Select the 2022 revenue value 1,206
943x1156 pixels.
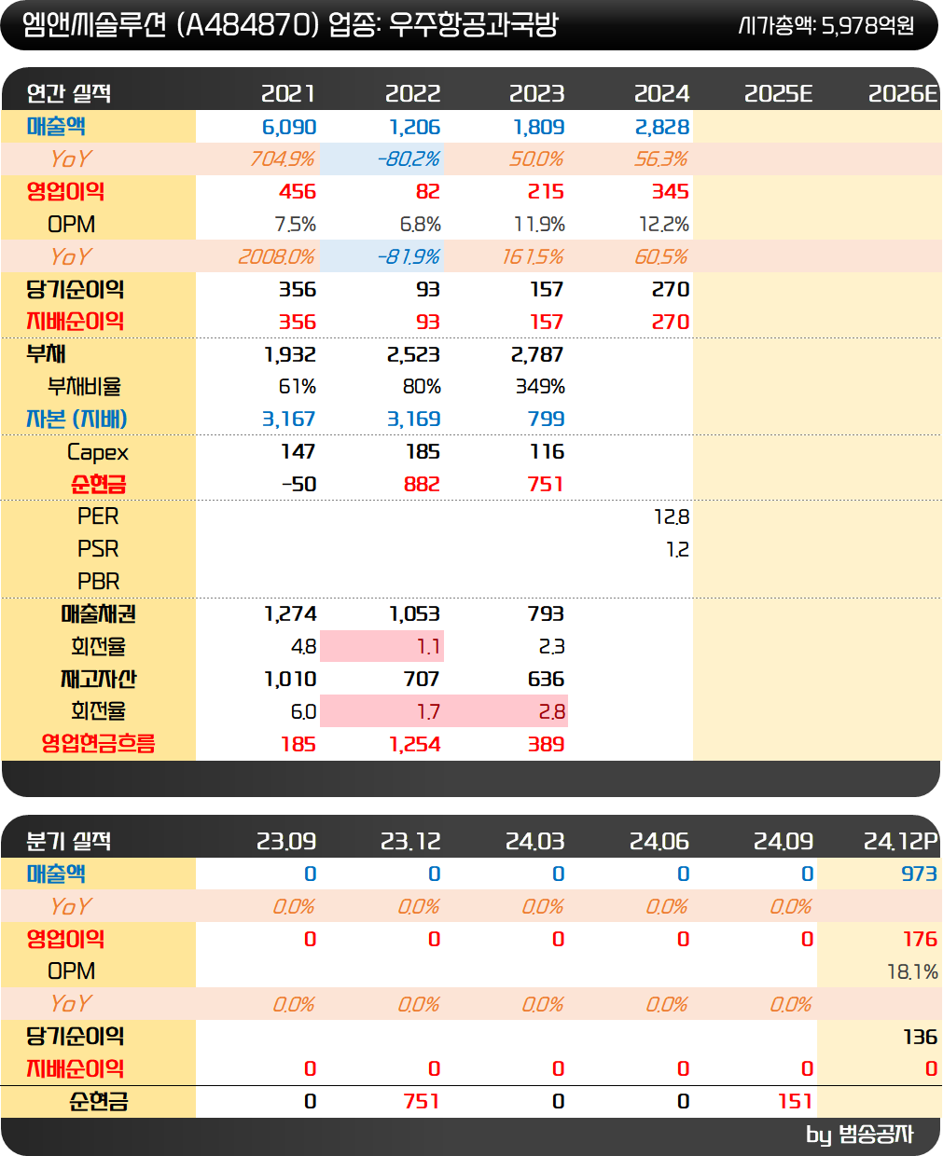pyautogui.click(x=414, y=127)
